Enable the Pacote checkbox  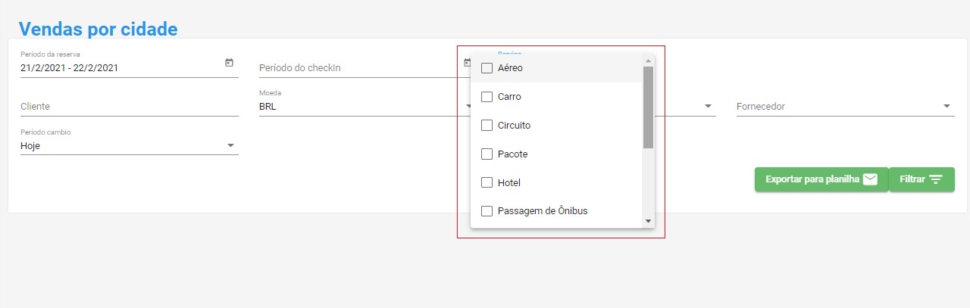pyautogui.click(x=487, y=154)
